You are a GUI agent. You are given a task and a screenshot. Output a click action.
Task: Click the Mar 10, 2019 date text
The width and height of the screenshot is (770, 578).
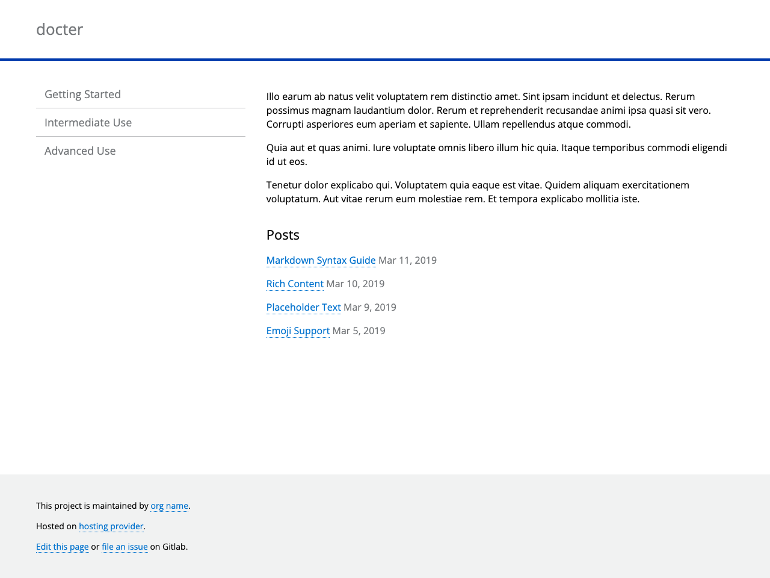point(355,283)
